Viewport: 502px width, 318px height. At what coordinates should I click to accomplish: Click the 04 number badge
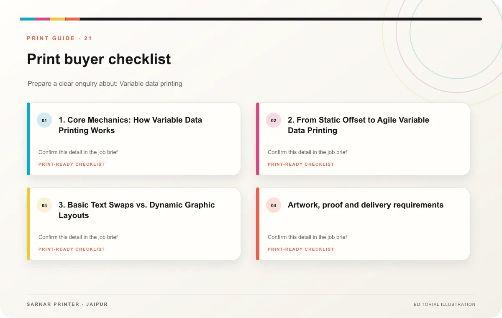[274, 205]
